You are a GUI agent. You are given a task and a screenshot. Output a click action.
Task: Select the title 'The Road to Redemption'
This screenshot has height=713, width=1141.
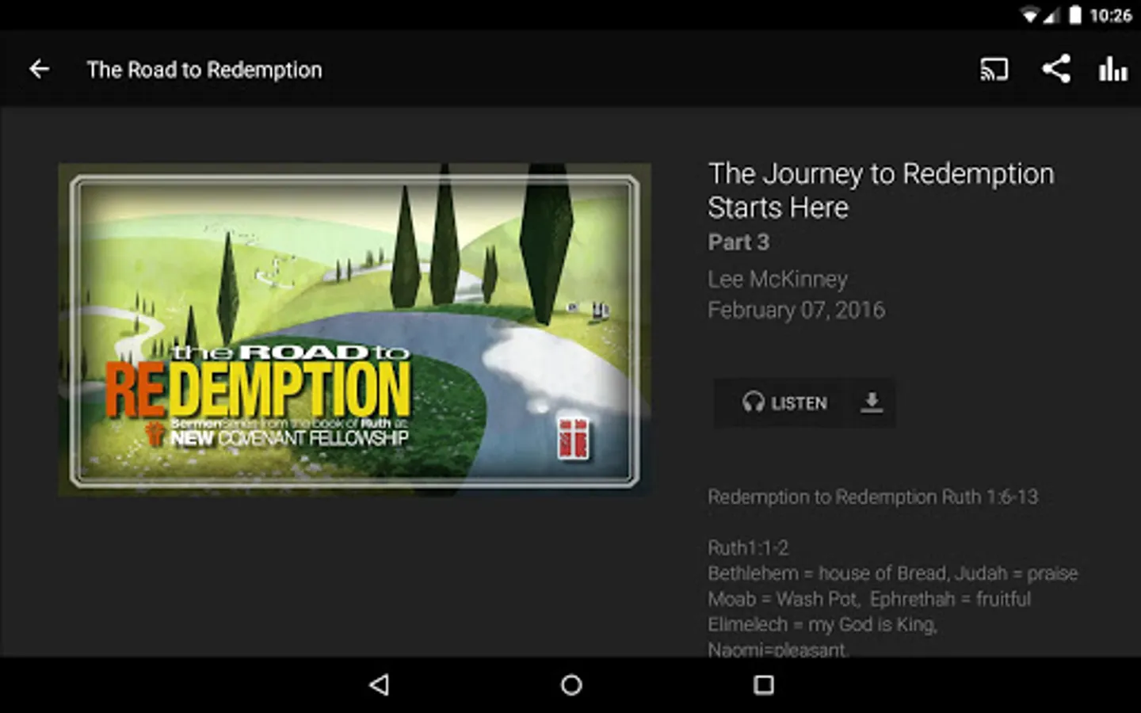204,70
